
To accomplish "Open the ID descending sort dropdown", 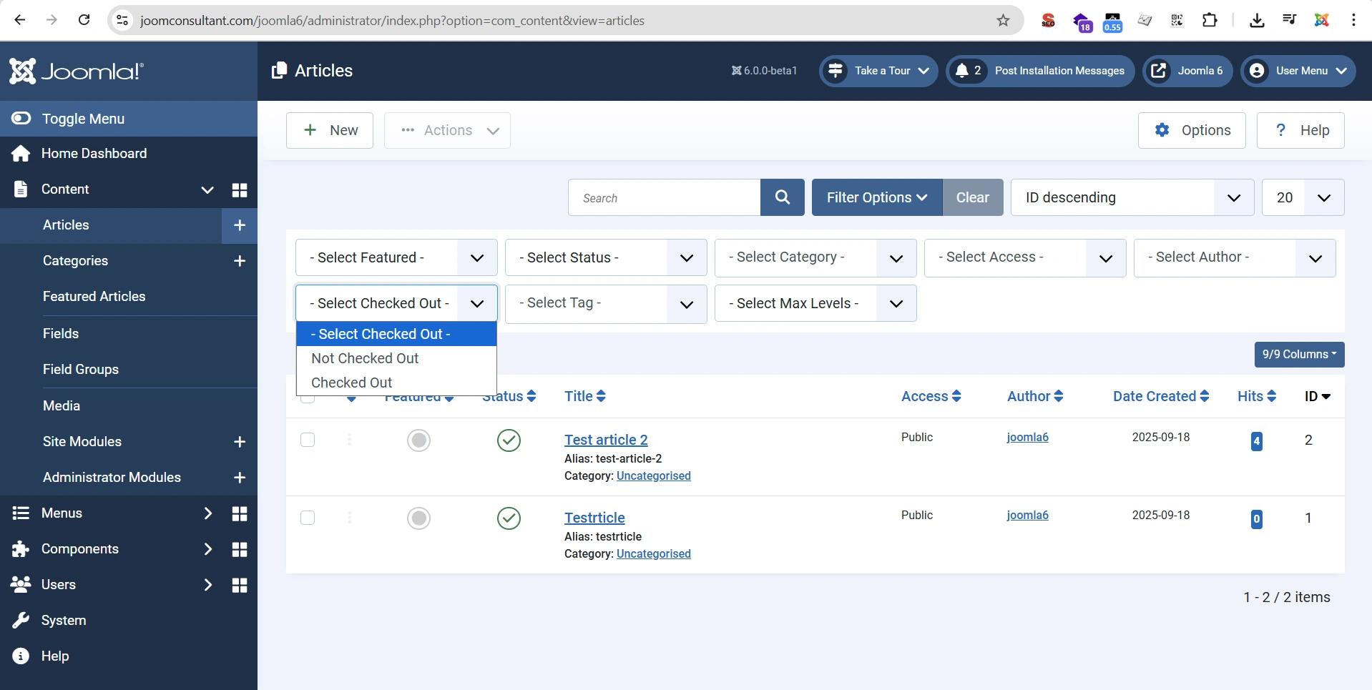I will coord(1131,197).
